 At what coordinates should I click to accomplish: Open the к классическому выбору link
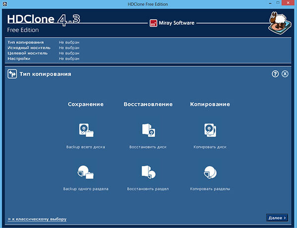click(x=37, y=219)
